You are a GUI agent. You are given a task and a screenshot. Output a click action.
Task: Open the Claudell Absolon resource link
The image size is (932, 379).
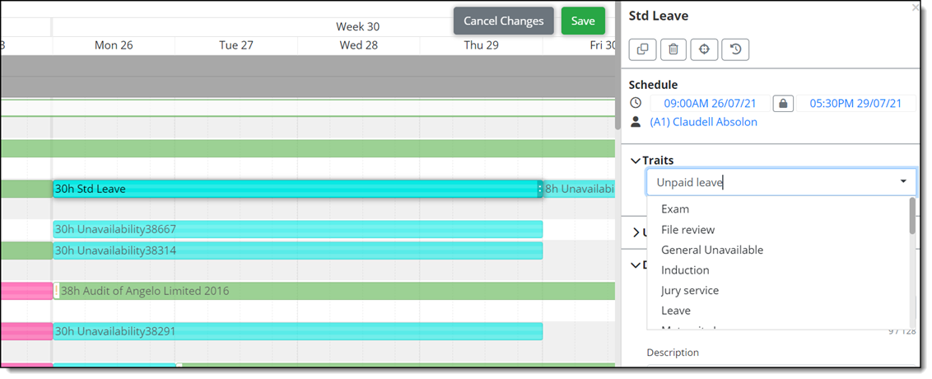click(x=704, y=122)
